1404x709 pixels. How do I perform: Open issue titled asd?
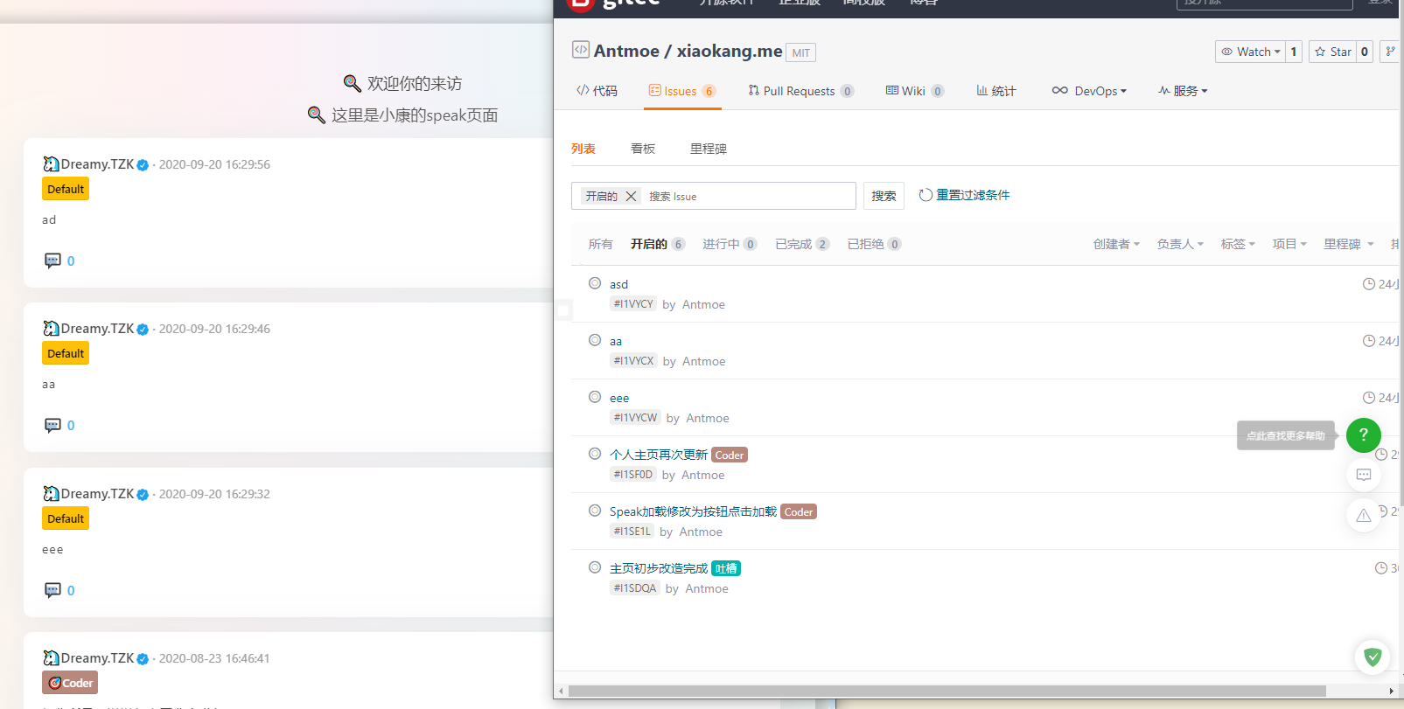(618, 284)
